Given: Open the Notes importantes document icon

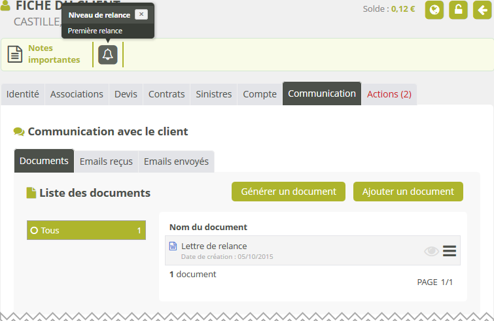Looking at the screenshot, I should coord(15,54).
